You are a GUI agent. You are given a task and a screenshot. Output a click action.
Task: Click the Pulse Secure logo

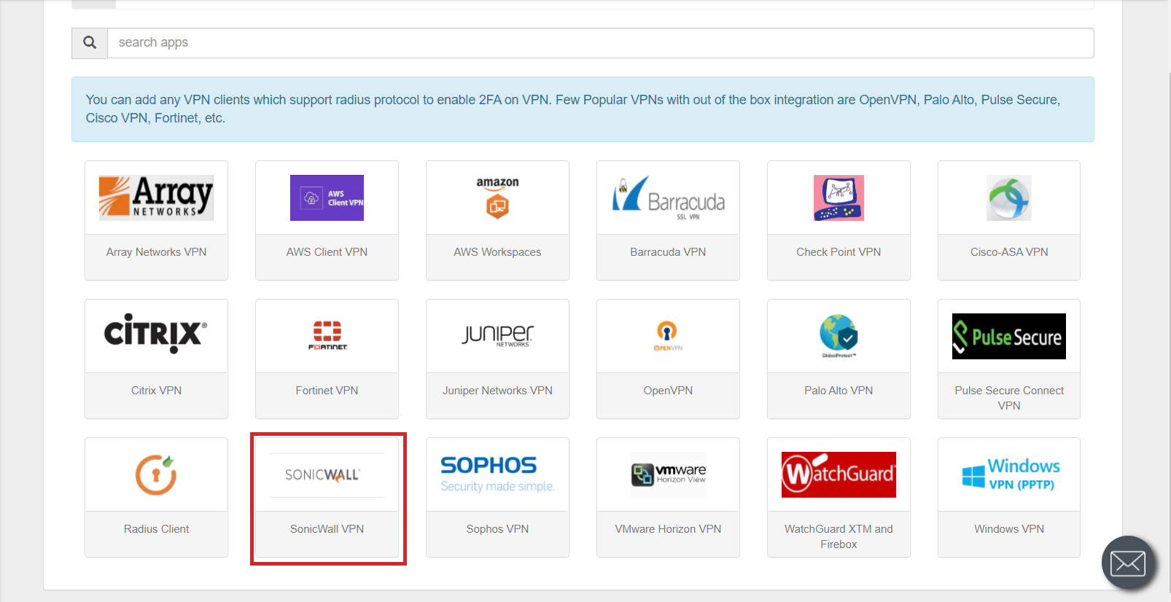tap(1009, 336)
